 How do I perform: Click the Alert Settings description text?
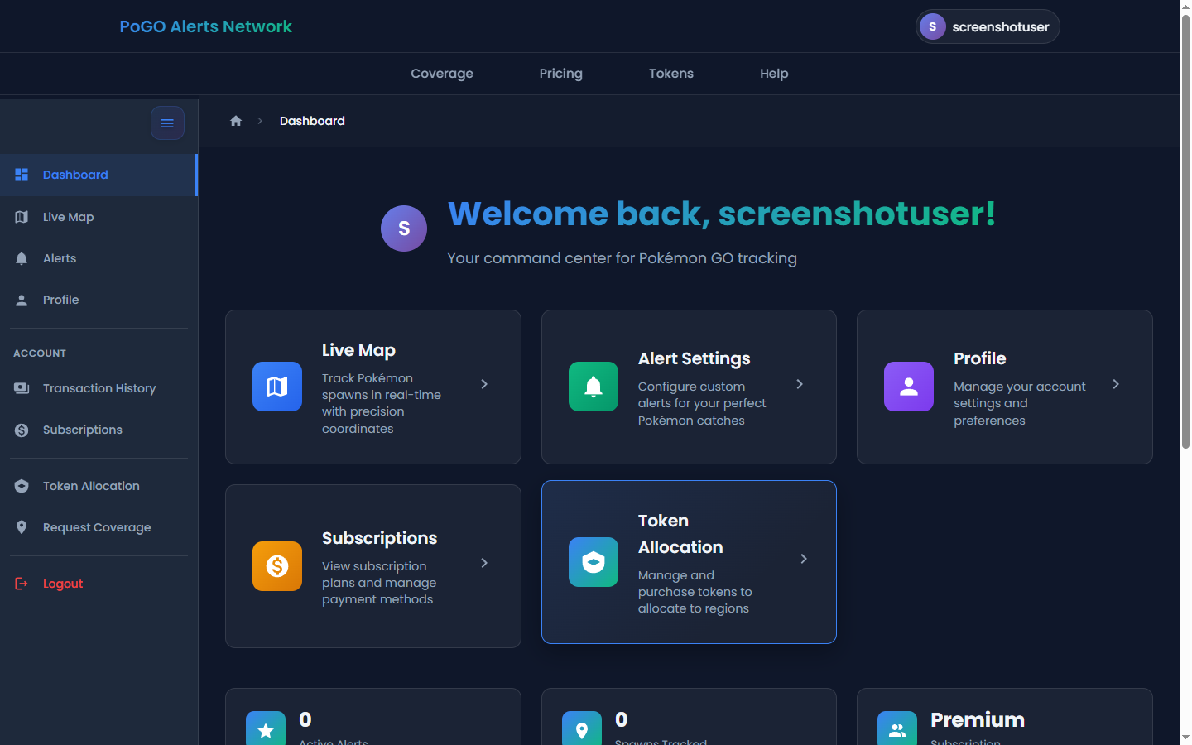pyautogui.click(x=702, y=403)
